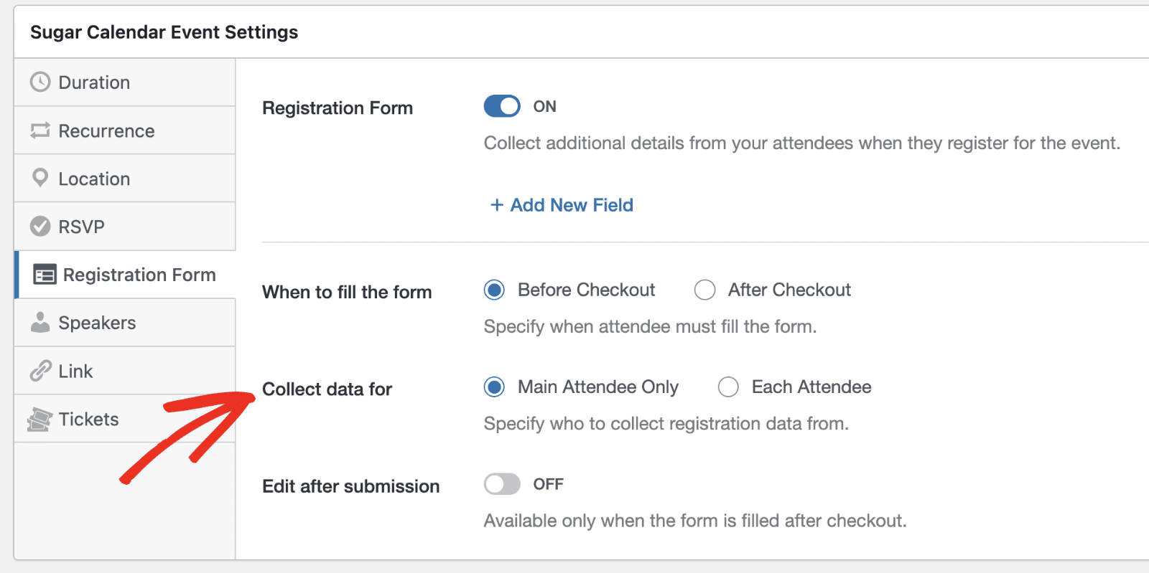The image size is (1149, 573).
Task: Open the Link tab label
Action: tap(75, 371)
